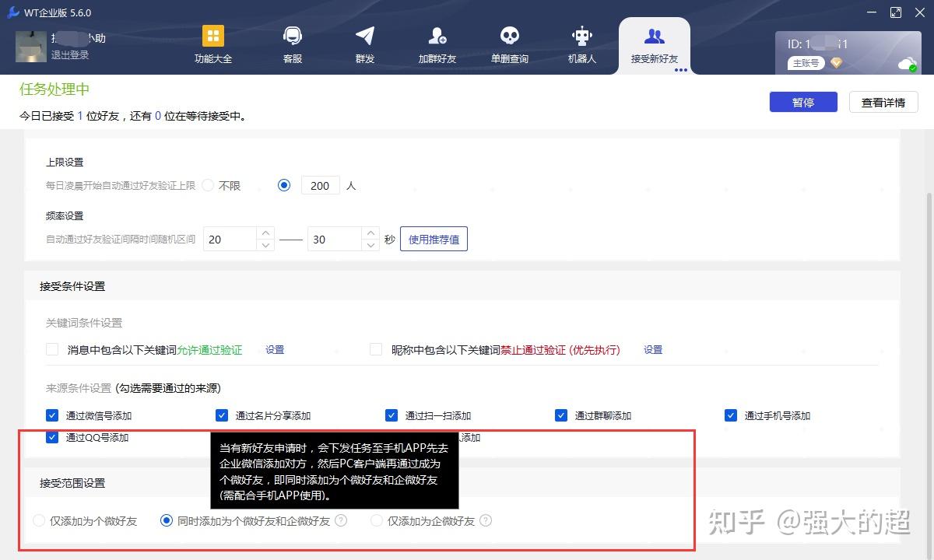This screenshot has width=934, height=560.
Task: Select the 不限 limit radio button
Action: (x=208, y=185)
